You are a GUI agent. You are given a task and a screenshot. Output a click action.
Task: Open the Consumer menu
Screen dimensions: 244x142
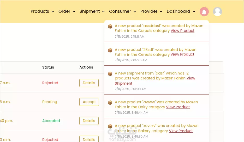click(122, 11)
